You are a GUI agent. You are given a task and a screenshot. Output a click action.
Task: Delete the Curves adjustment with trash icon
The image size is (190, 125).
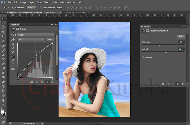pyautogui.click(x=52, y=82)
